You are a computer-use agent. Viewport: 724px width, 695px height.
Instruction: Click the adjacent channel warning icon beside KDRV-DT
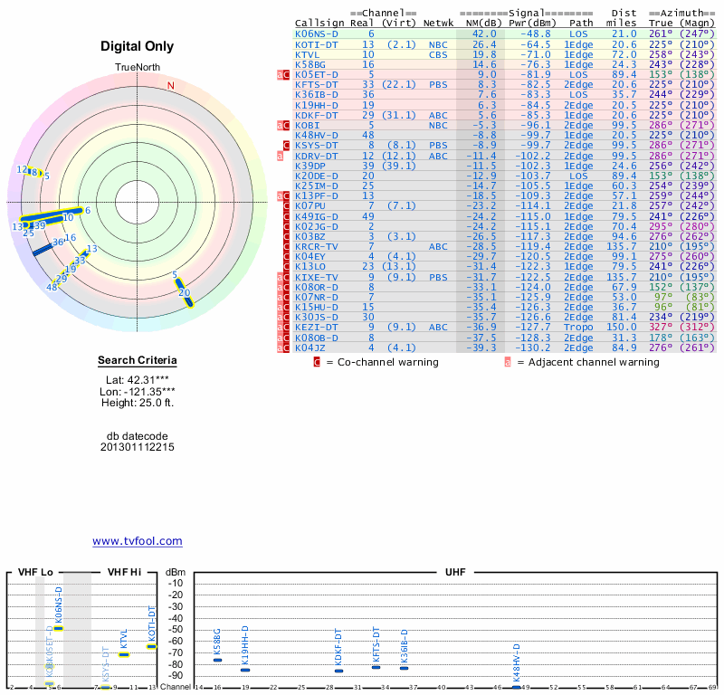280,156
